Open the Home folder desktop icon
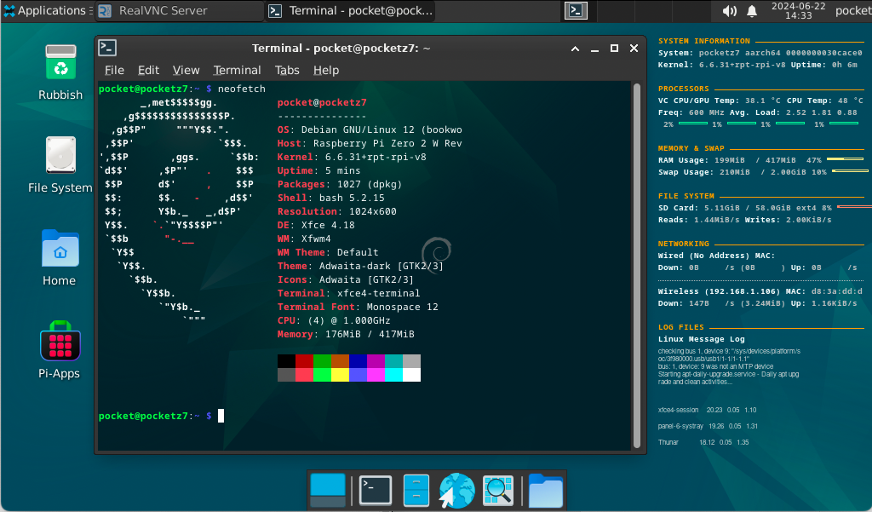872x512 pixels. pyautogui.click(x=60, y=249)
